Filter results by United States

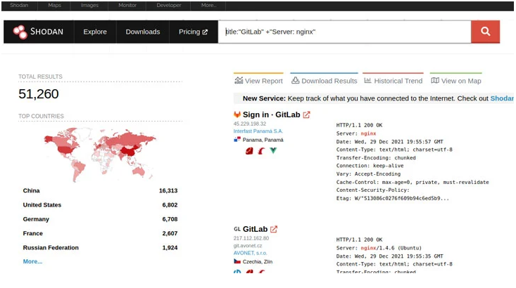pyautogui.click(x=42, y=205)
